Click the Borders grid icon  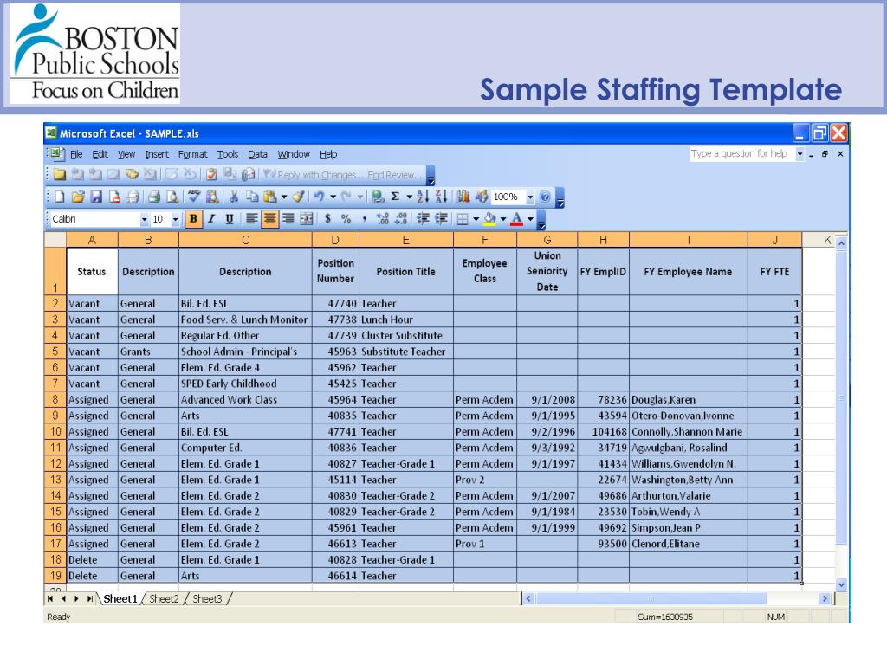[x=463, y=219]
